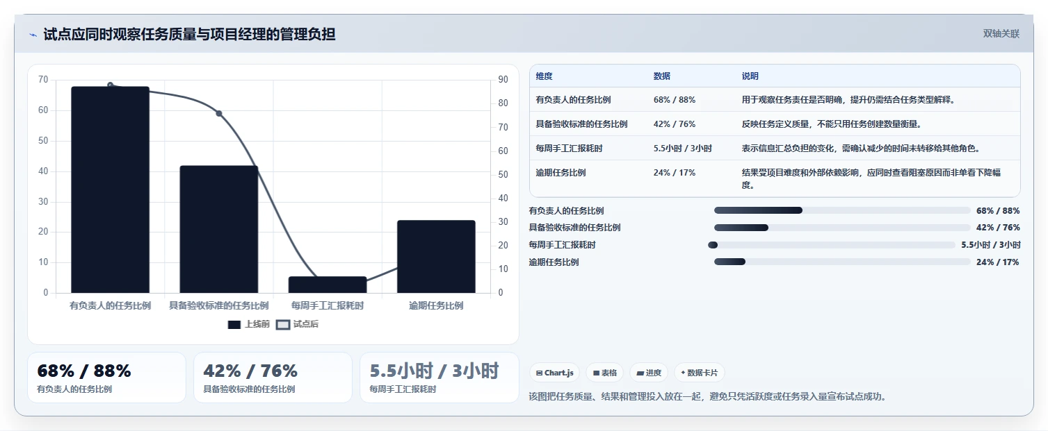Click the description starting 结果受项目难度

[871, 179]
